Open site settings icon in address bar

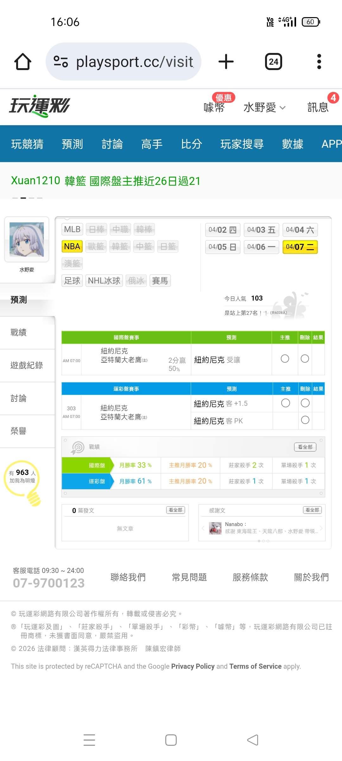click(x=61, y=62)
